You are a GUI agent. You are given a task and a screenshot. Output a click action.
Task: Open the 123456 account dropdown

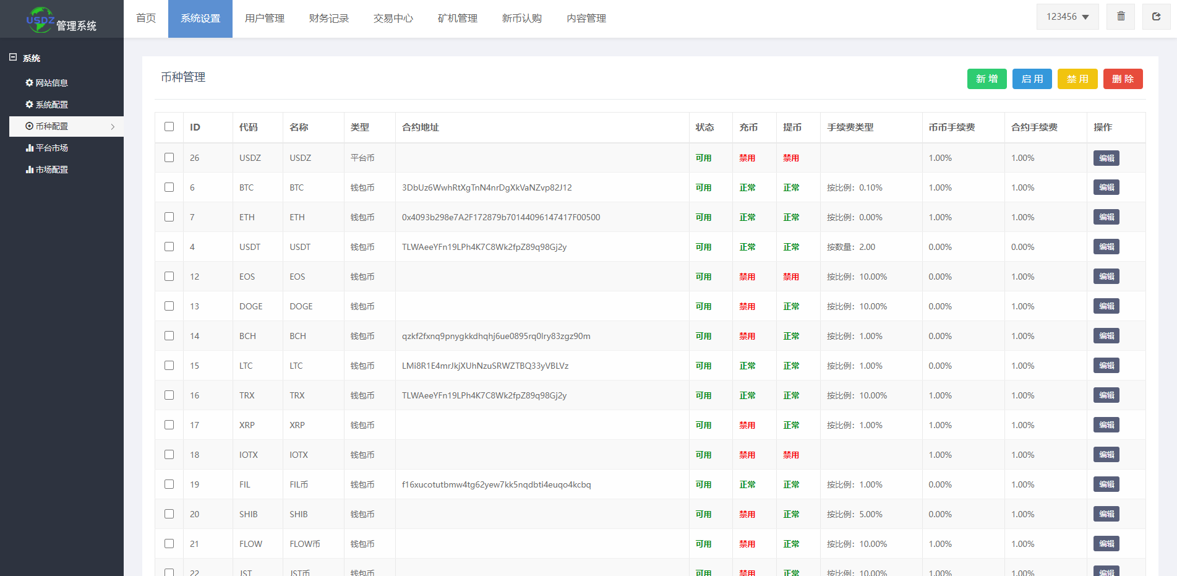pos(1068,17)
